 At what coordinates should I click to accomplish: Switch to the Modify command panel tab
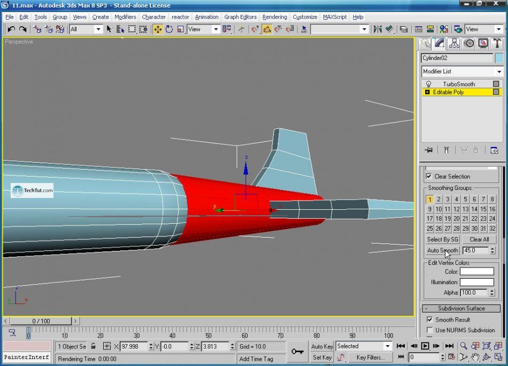point(440,44)
